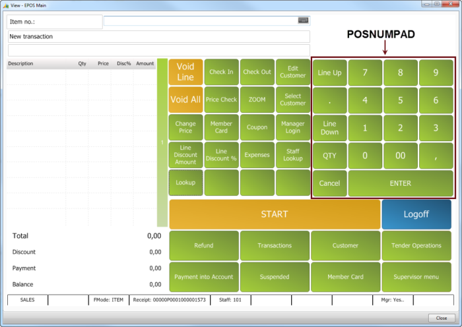Open the Supervisor menu
The width and height of the screenshot is (462, 327).
click(x=416, y=277)
